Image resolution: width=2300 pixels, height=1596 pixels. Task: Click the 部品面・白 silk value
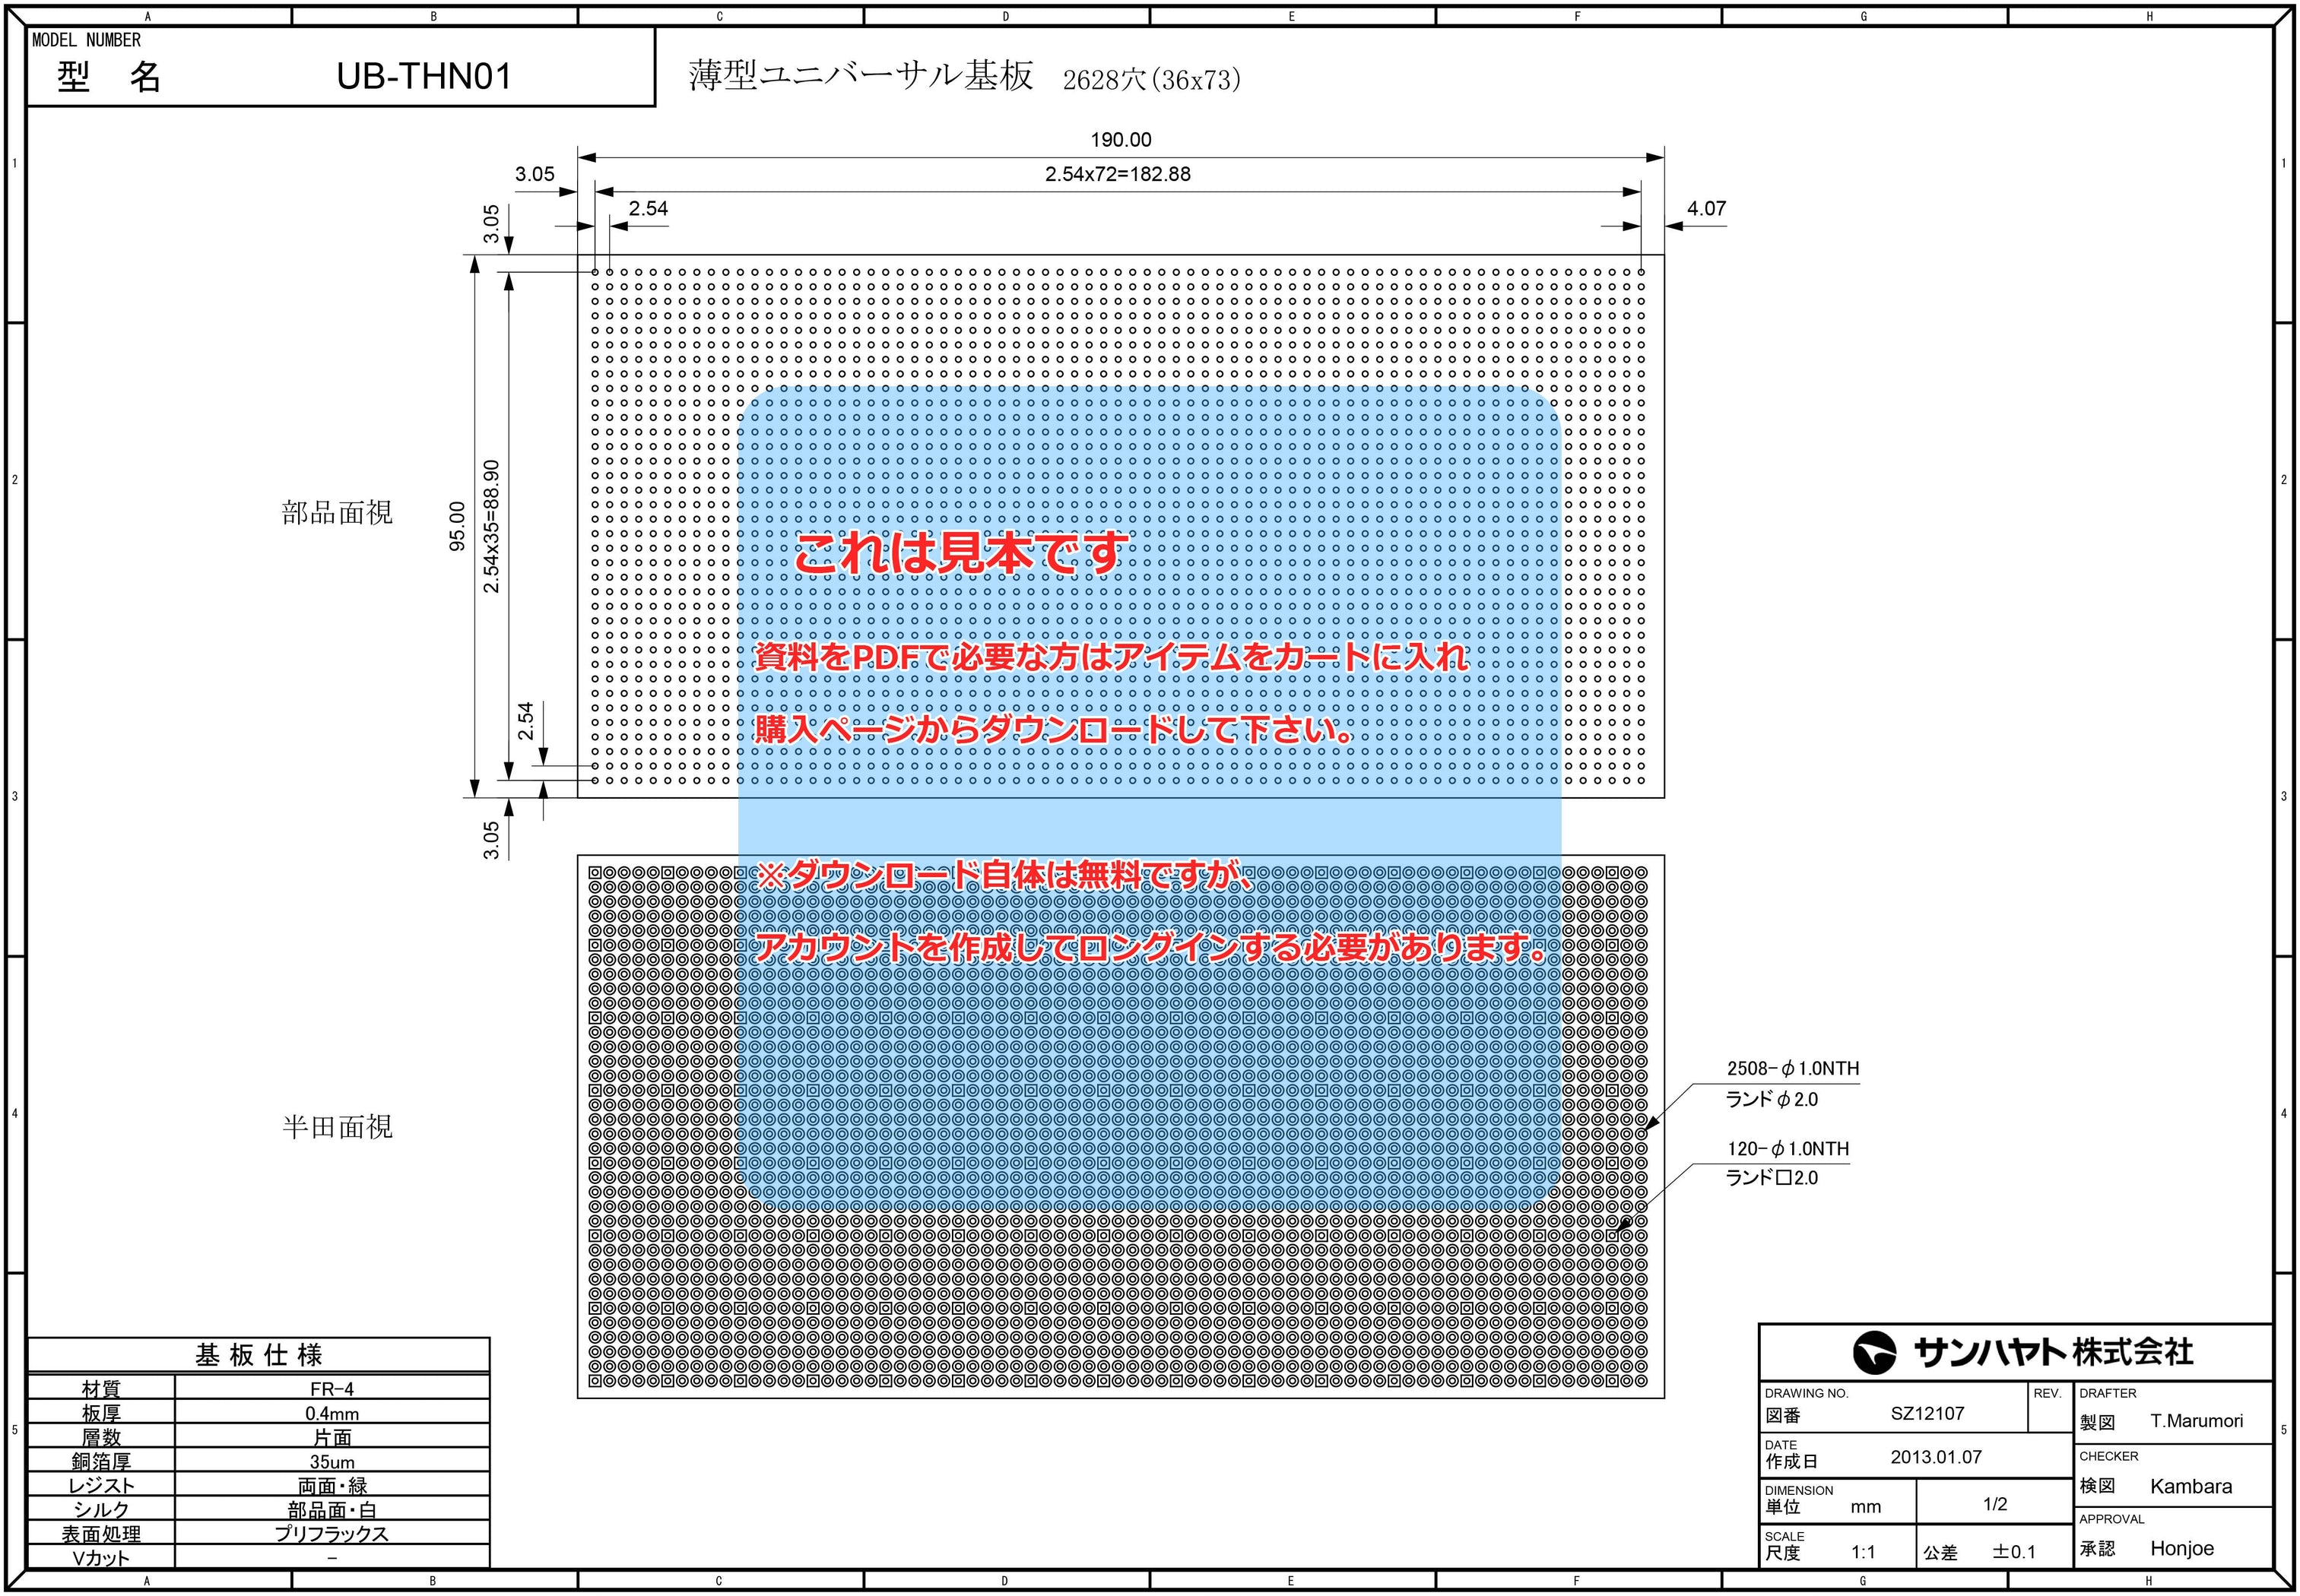coord(332,1509)
